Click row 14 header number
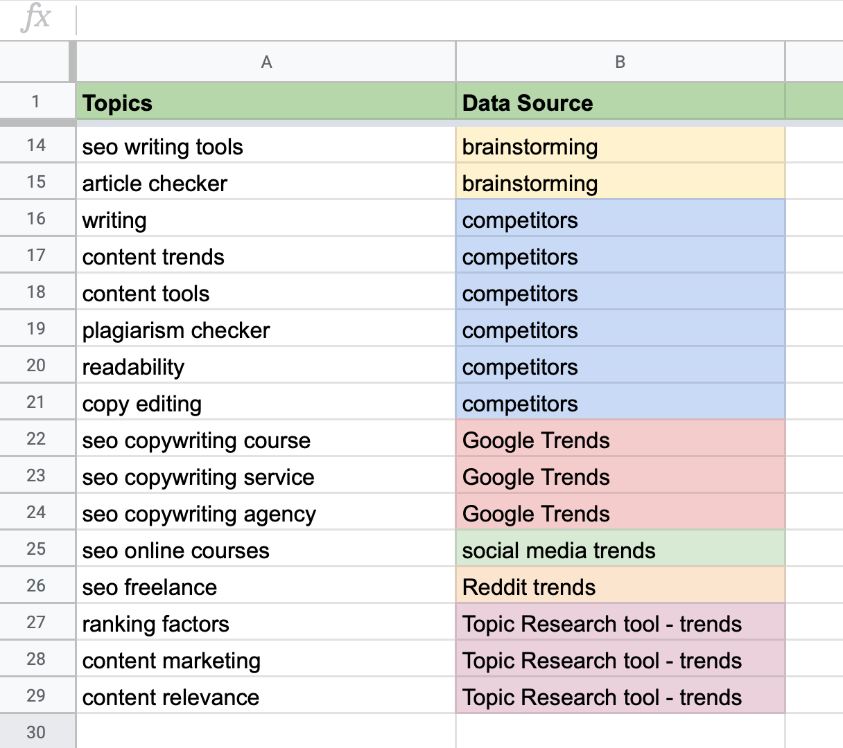 pyautogui.click(x=36, y=145)
